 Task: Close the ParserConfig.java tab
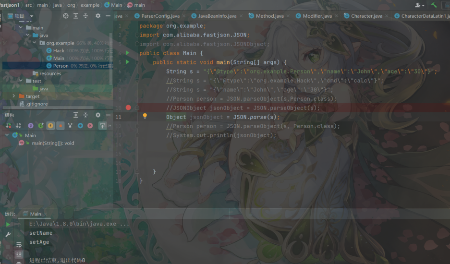pyautogui.click(x=184, y=16)
